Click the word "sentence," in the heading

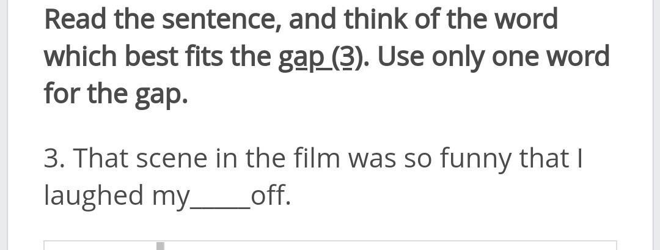(222, 20)
